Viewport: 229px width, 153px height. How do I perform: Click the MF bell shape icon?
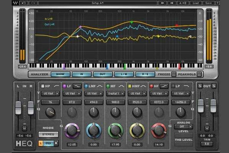tap(121, 86)
